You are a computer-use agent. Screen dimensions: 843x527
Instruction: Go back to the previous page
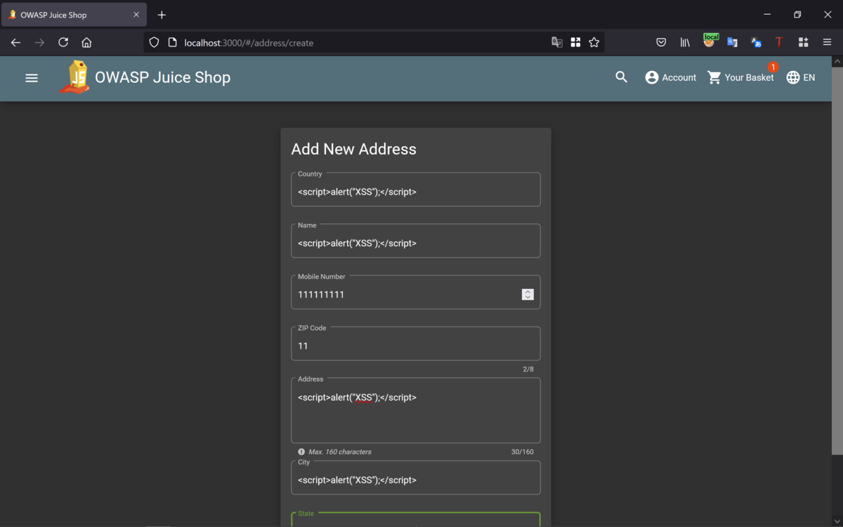point(15,43)
